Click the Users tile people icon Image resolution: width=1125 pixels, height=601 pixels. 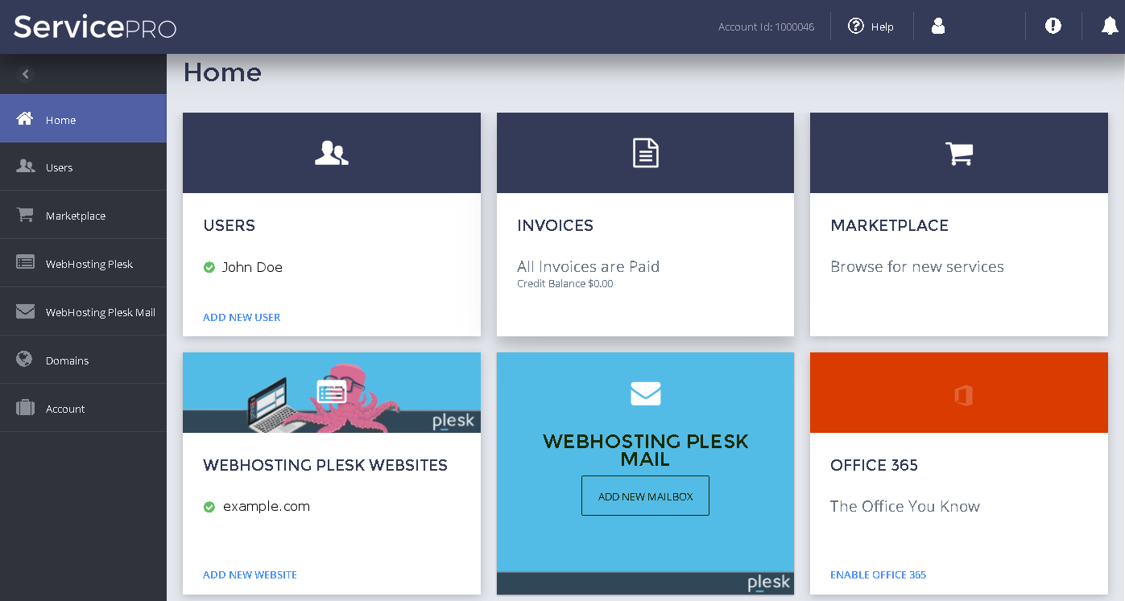pos(331,153)
